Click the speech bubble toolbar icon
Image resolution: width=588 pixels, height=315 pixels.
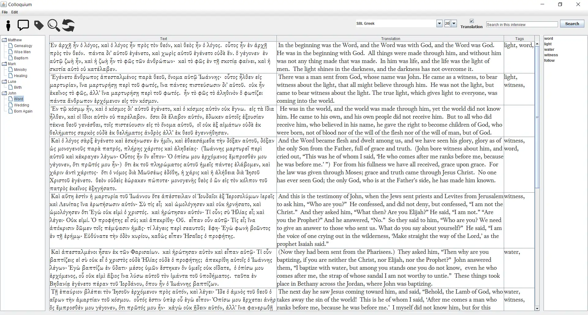[x=23, y=25]
